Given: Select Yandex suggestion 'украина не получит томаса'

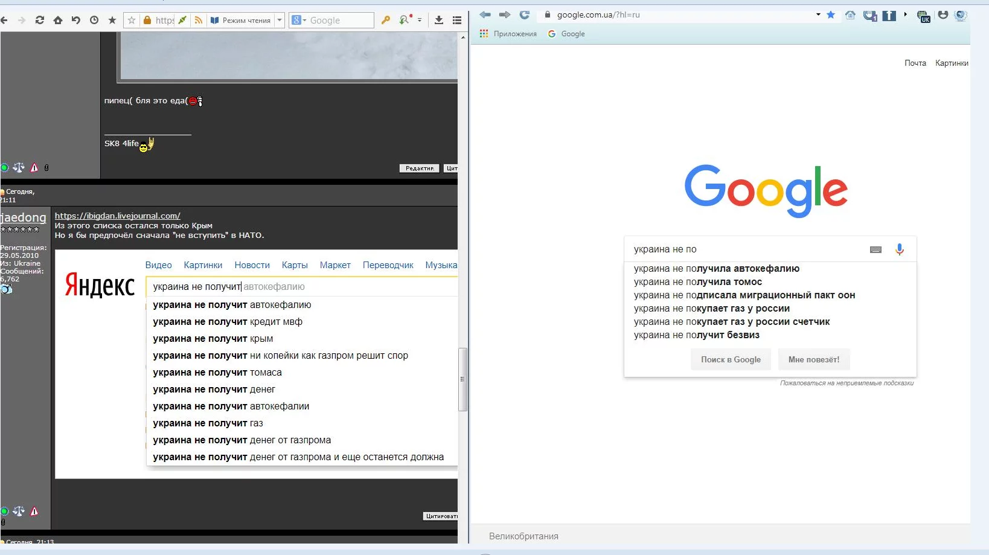Looking at the screenshot, I should click(217, 373).
